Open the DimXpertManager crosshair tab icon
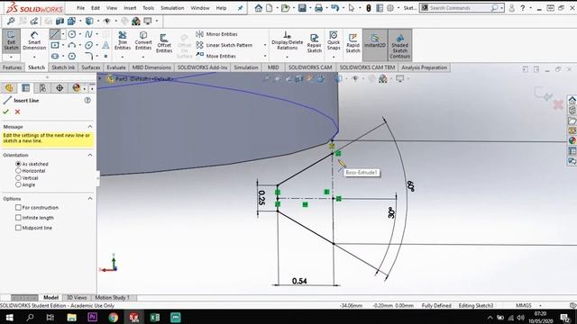Viewport: 577px width, 324px height. coord(60,88)
